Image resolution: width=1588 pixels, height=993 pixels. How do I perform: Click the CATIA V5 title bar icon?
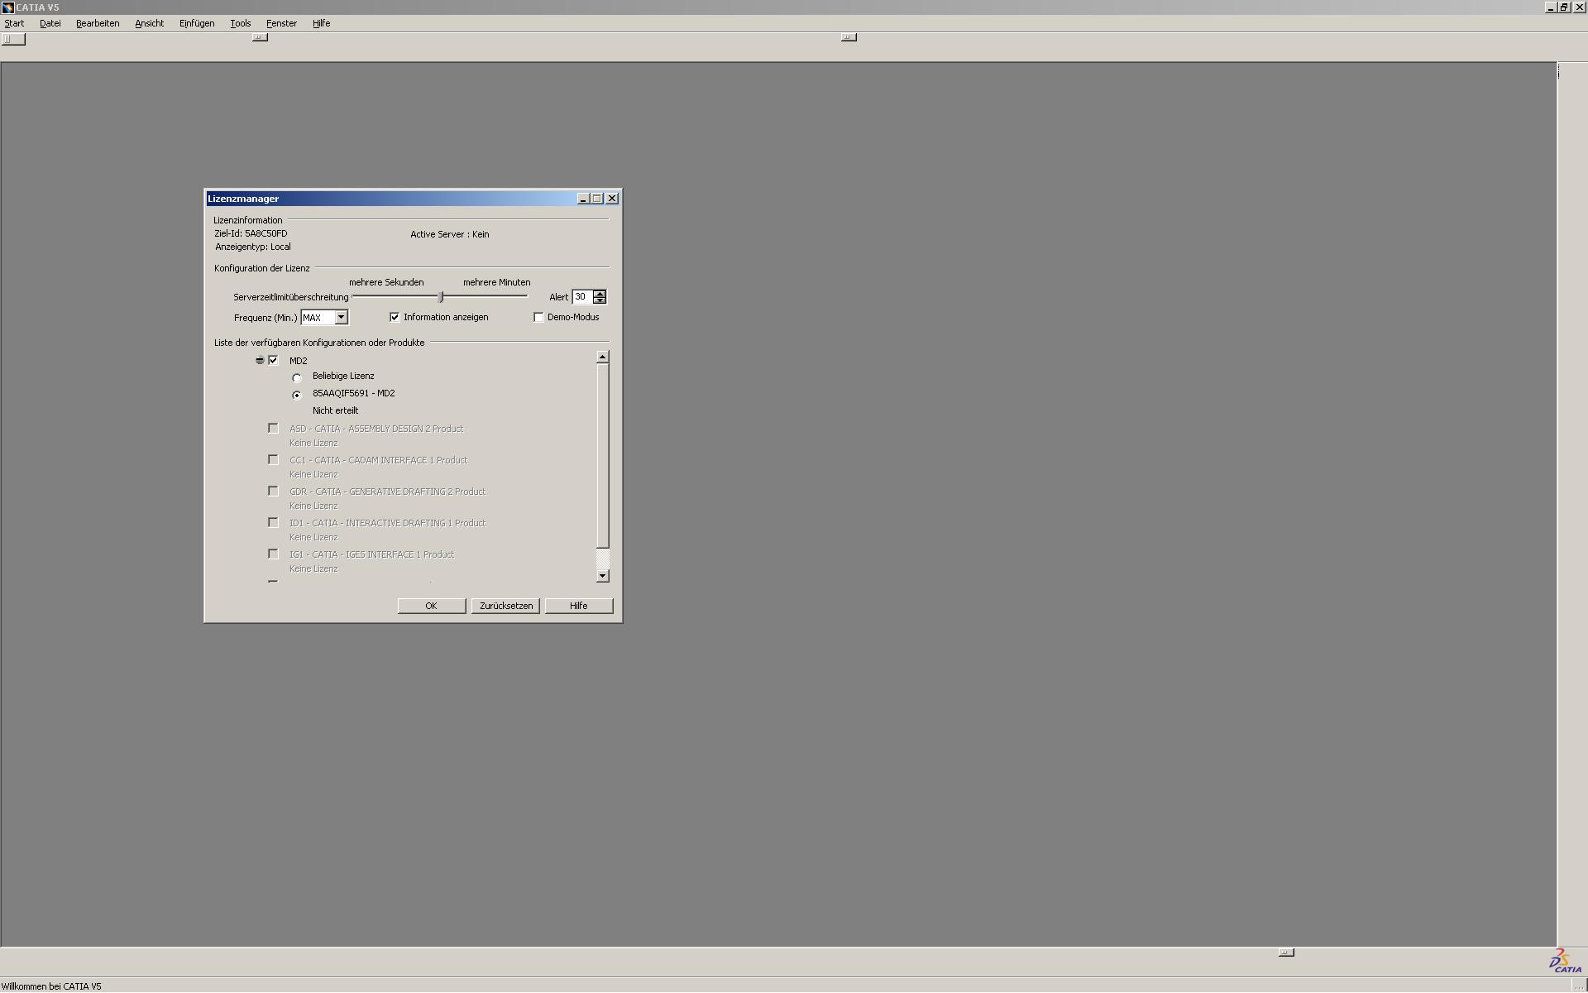pos(7,7)
